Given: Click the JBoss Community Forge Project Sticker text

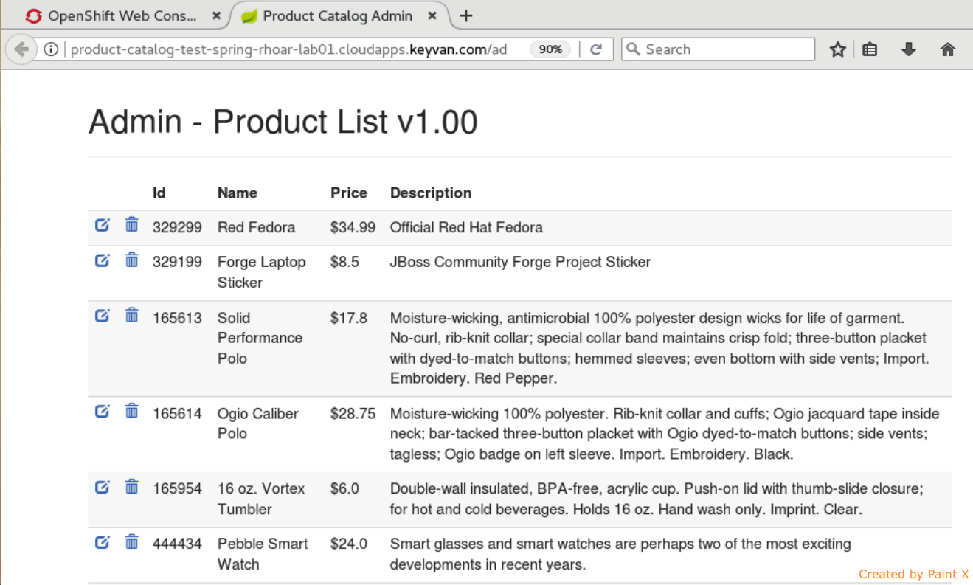Looking at the screenshot, I should pyautogui.click(x=520, y=262).
